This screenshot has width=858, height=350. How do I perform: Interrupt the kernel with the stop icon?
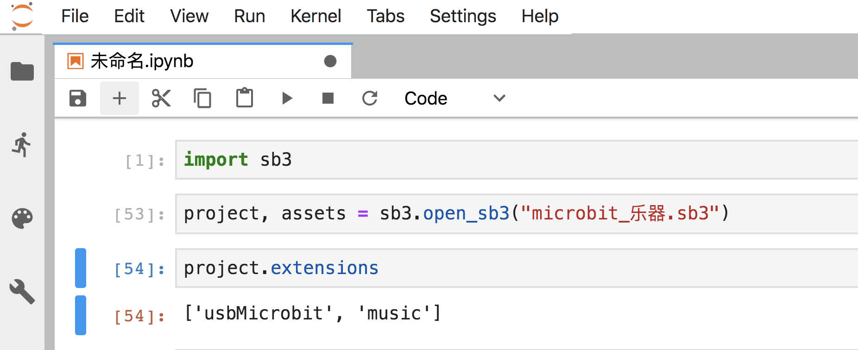[x=328, y=98]
